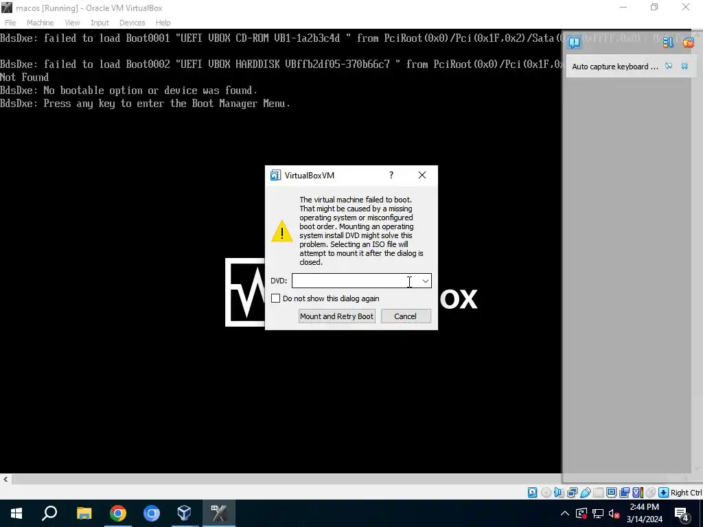Click the Right Ctrl host key label
703x527 pixels.
[x=687, y=493]
